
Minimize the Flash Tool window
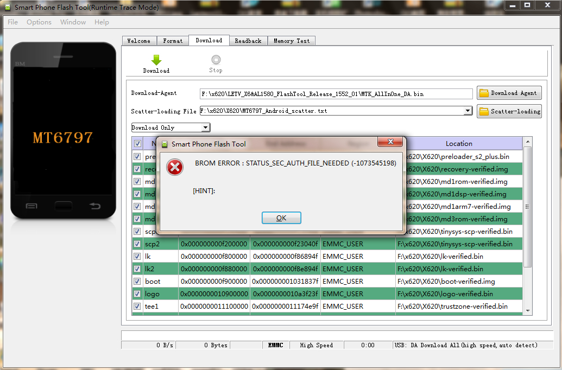(x=513, y=5)
